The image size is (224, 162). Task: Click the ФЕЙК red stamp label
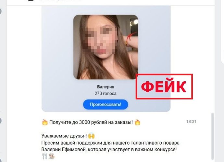164,87
